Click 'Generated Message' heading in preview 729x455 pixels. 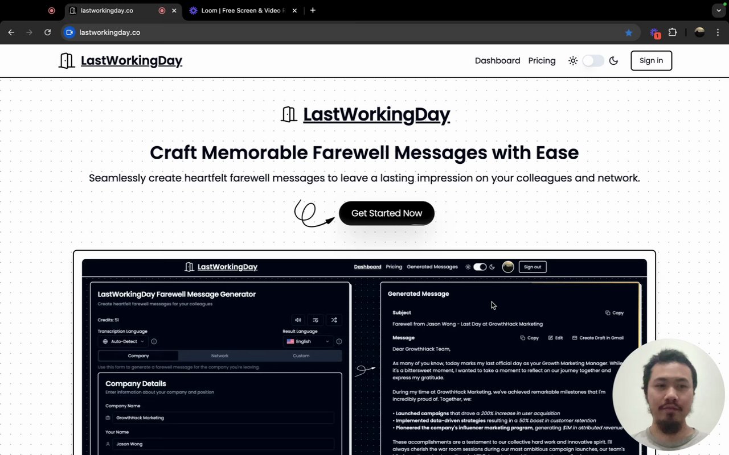(418, 294)
